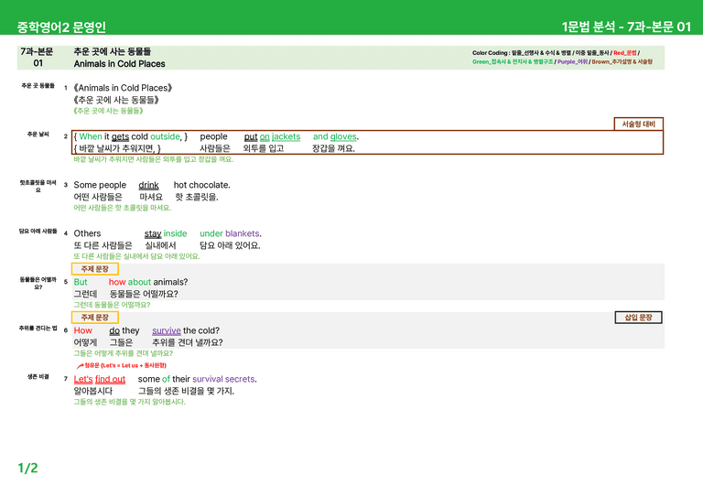Screen dimensions: 703x497
Task: Select the "7과-본문 01" lesson cell
Action: 38,58
